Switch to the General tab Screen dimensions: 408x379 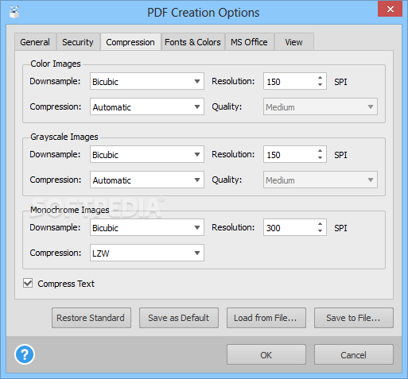(x=35, y=42)
